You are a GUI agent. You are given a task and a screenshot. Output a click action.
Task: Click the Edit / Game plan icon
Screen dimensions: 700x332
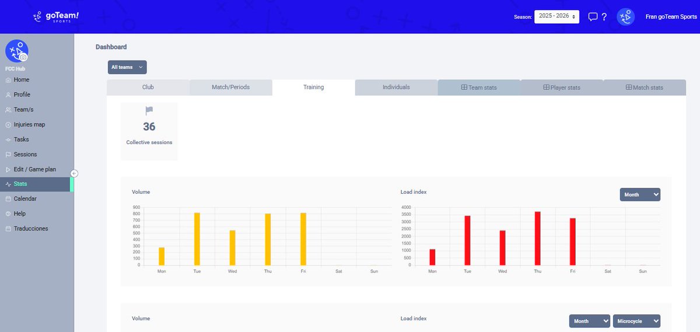pyautogui.click(x=8, y=169)
